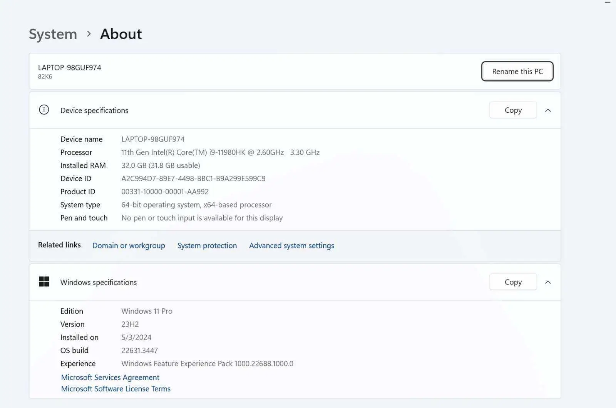Image resolution: width=616 pixels, height=408 pixels.
Task: Select the Device ID value A2C994D7-89E7
Action: pos(193,178)
